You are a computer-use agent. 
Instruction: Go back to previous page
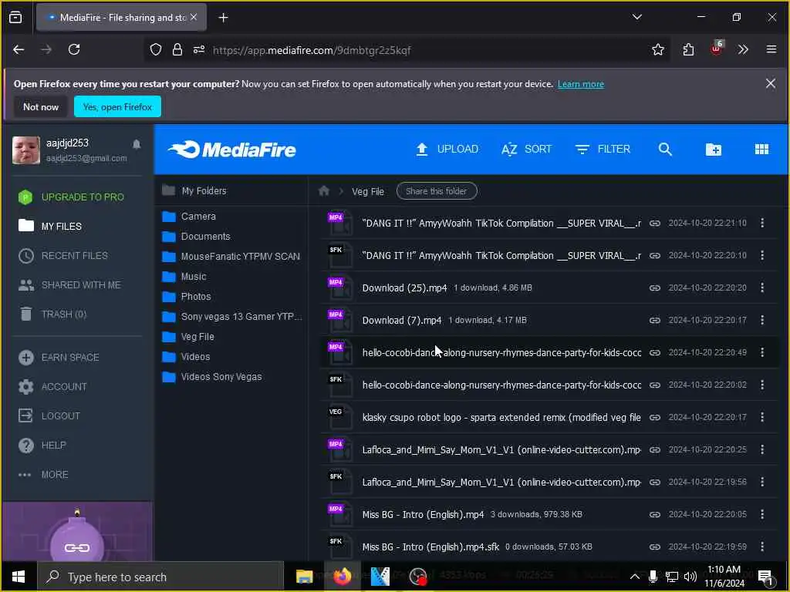(x=19, y=49)
